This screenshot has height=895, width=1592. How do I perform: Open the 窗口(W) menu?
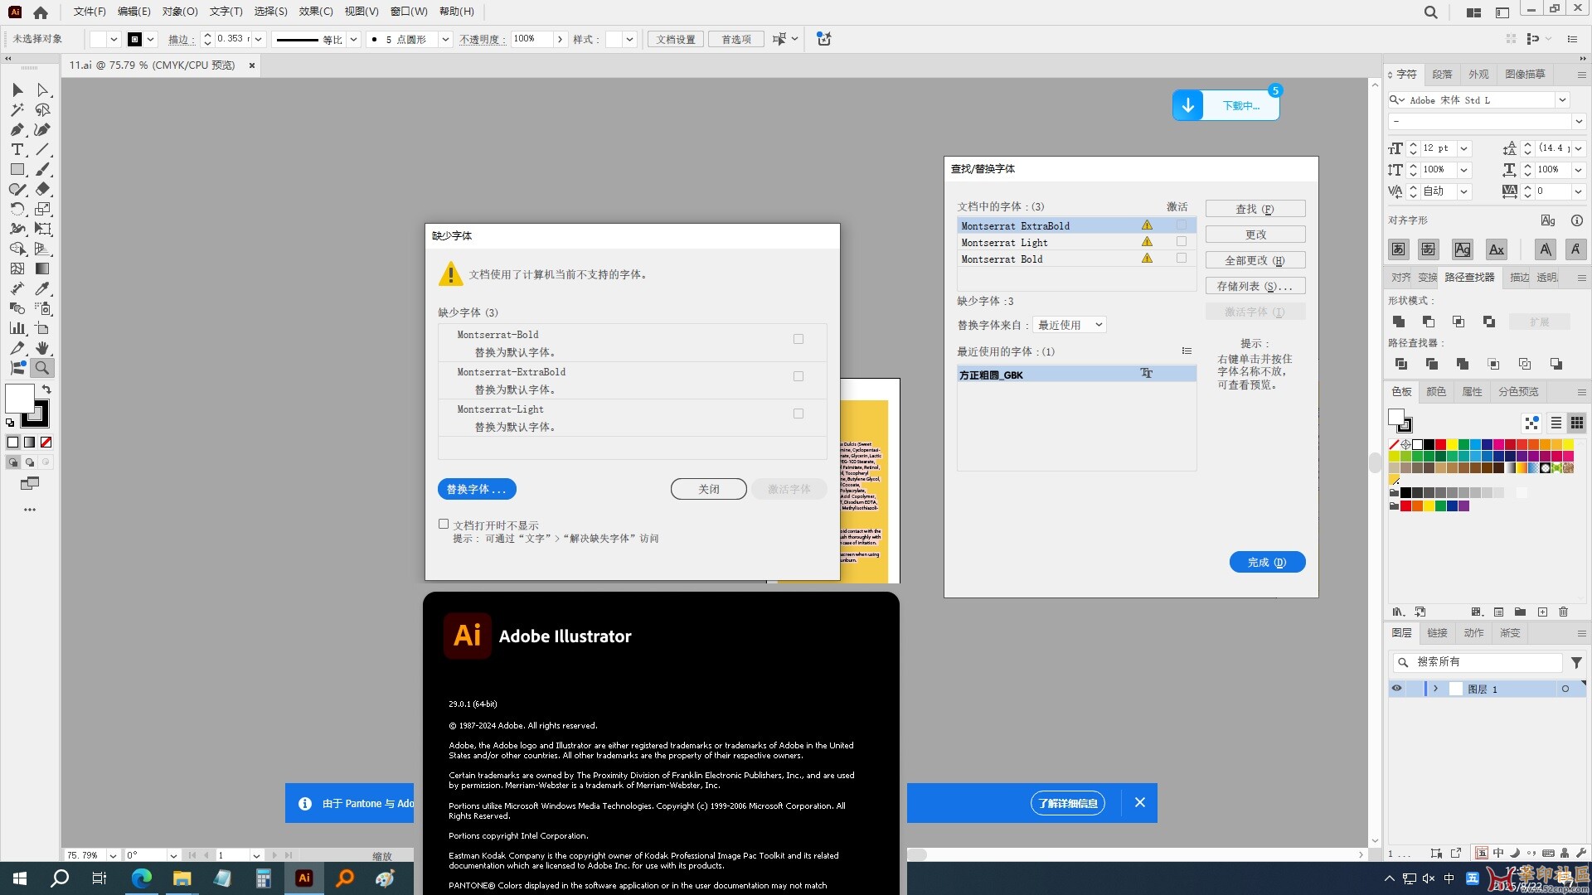point(409,12)
